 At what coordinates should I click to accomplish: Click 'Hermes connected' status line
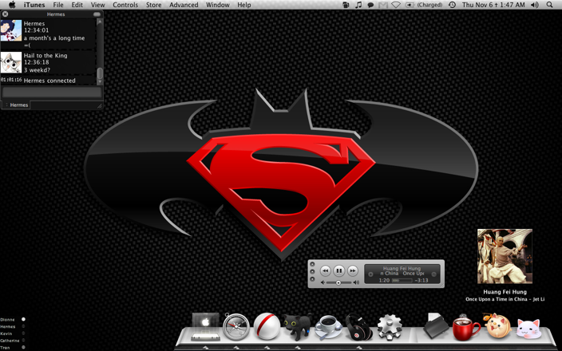pyautogui.click(x=49, y=81)
